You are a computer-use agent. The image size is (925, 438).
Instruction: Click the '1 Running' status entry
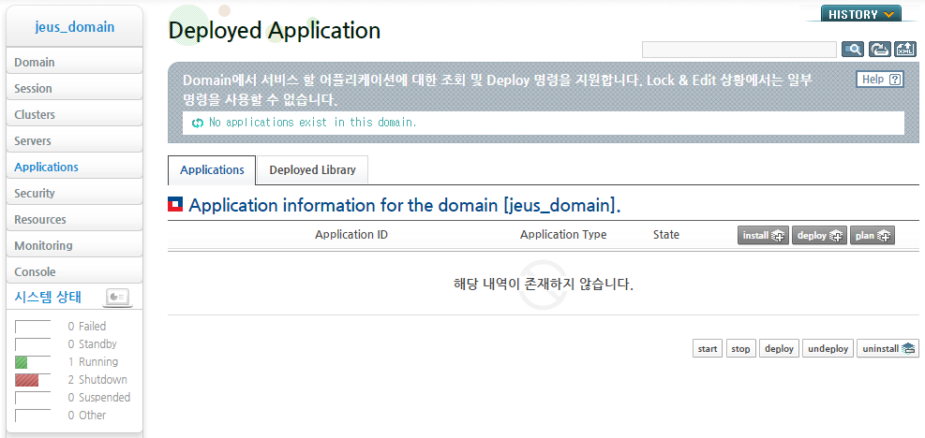(x=93, y=362)
